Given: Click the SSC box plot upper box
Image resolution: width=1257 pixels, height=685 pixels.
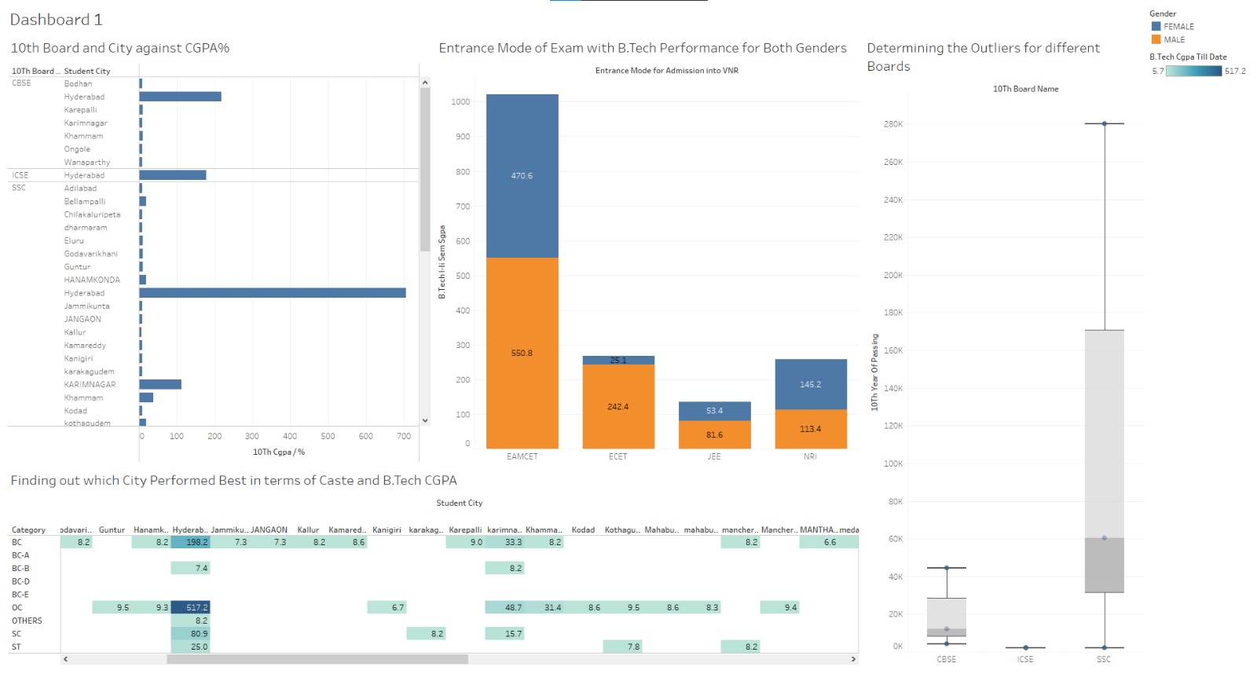Looking at the screenshot, I should coord(1104,434).
